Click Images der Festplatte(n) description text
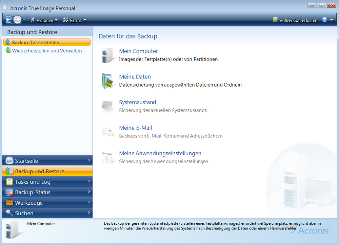This screenshot has width=339, height=245. point(168,59)
